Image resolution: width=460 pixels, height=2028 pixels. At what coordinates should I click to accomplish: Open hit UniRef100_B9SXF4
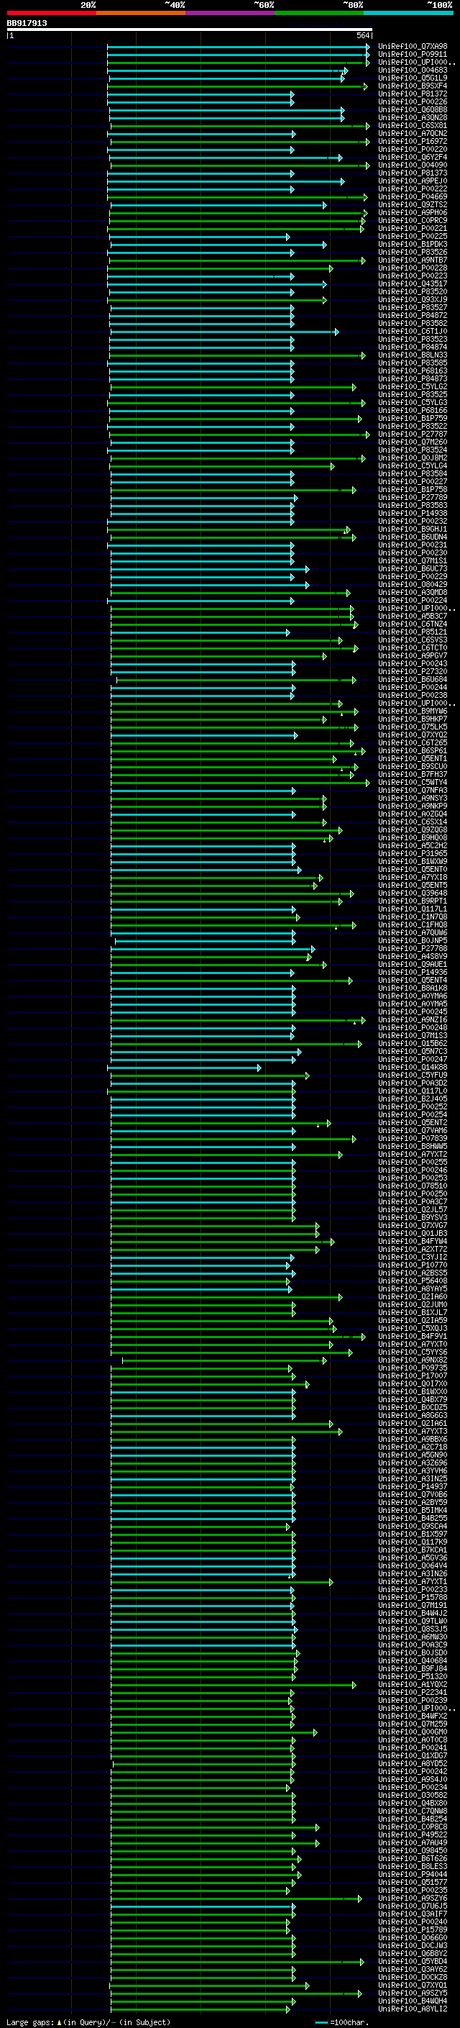click(x=413, y=86)
